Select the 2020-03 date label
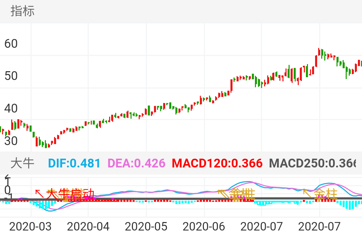This screenshot has width=362, height=240. point(30,226)
